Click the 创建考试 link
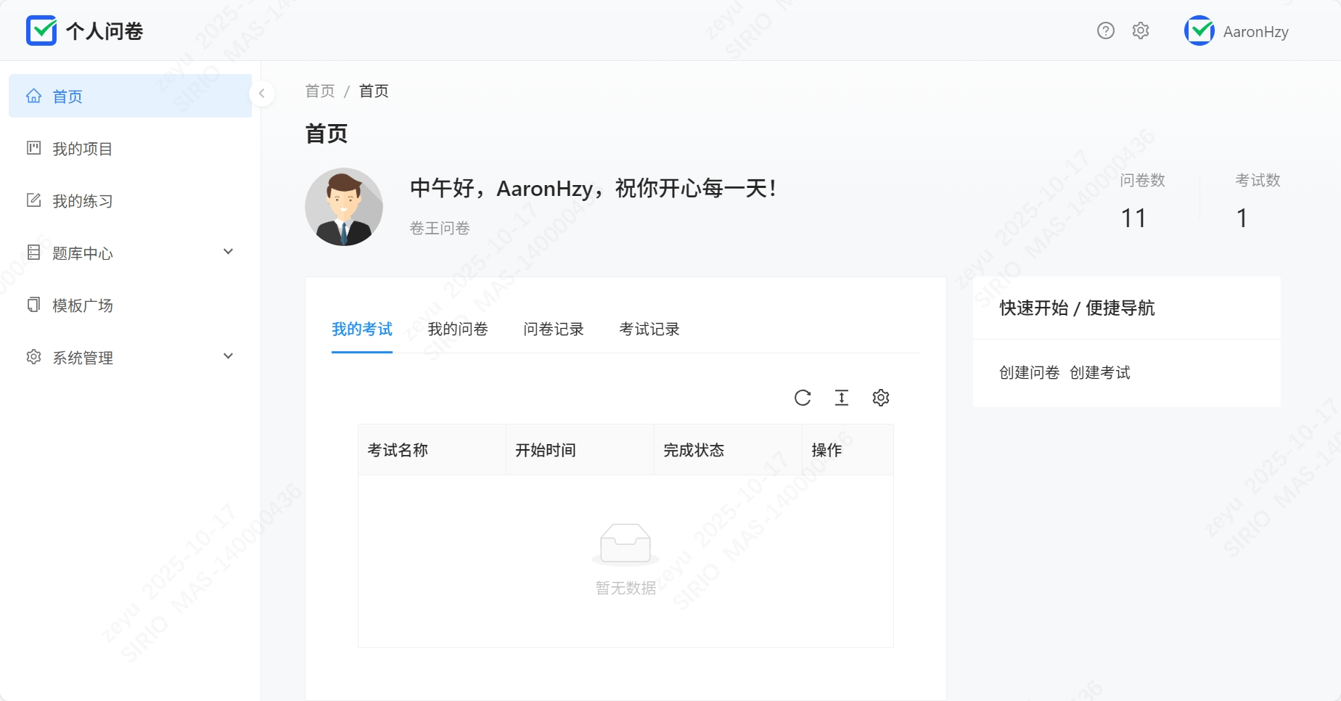This screenshot has width=1341, height=701. coord(1100,372)
